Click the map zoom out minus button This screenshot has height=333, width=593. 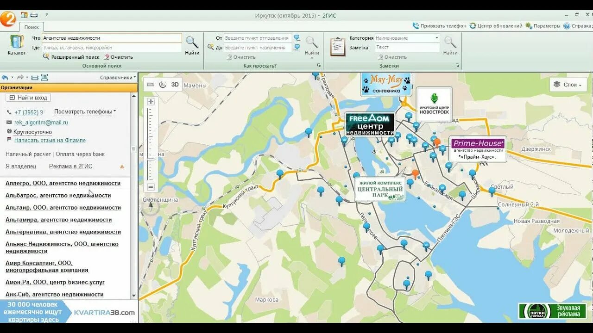point(151,187)
